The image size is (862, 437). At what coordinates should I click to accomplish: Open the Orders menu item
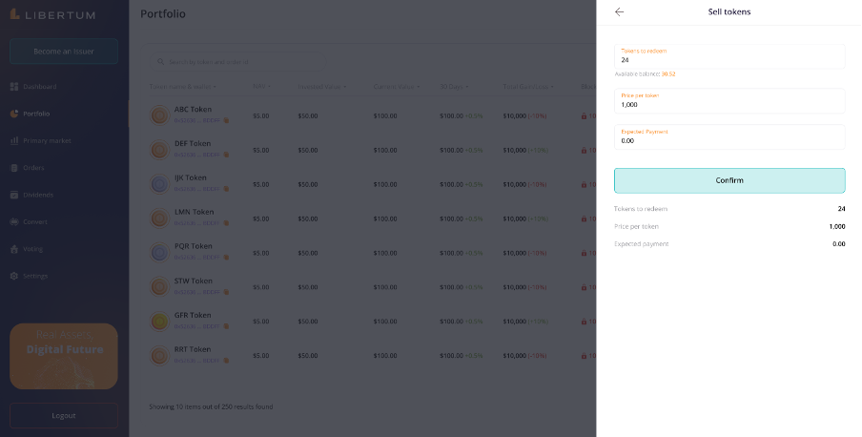pos(34,168)
